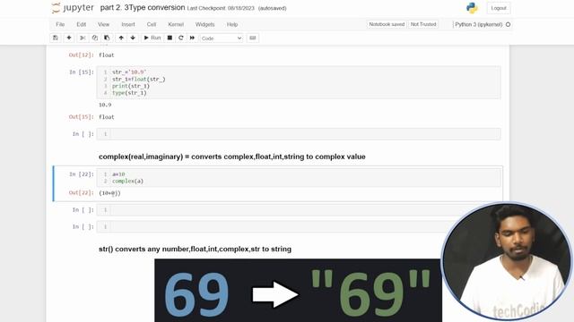574x322 pixels.
Task: Save the notebook with the floppy disk icon
Action: [x=56, y=38]
